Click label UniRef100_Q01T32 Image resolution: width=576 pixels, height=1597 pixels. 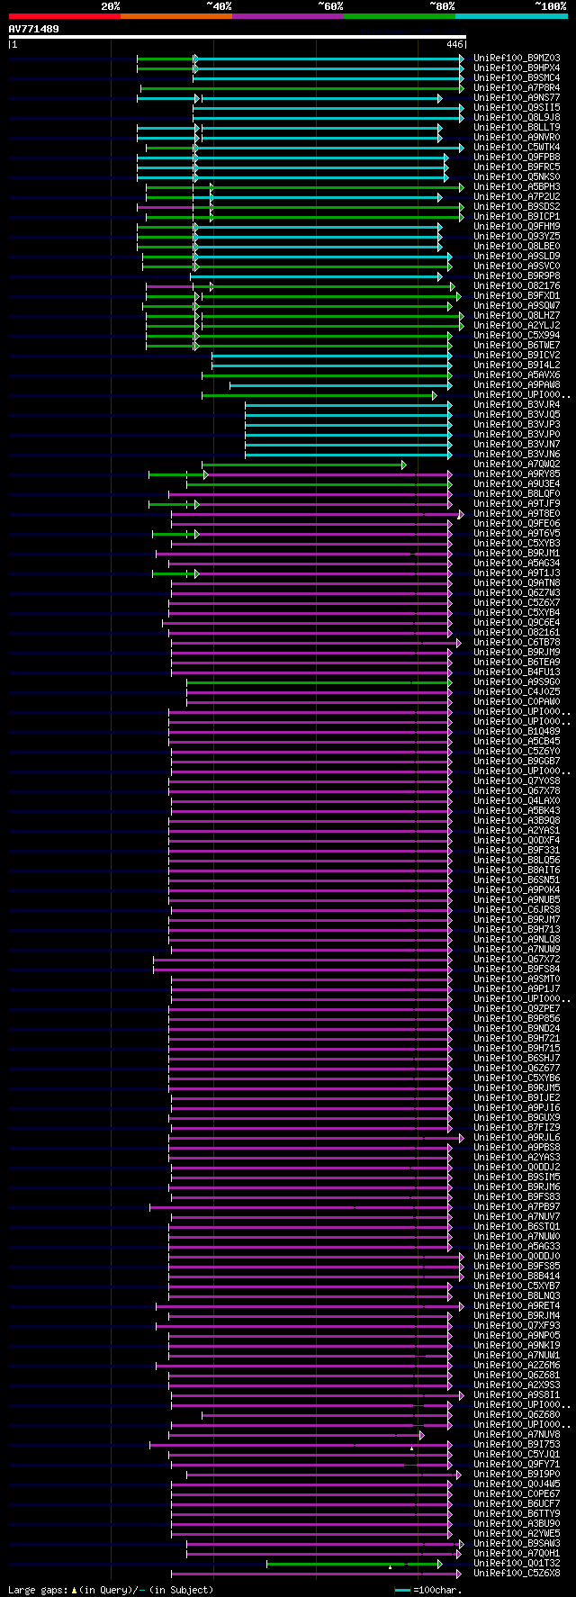517,1564
